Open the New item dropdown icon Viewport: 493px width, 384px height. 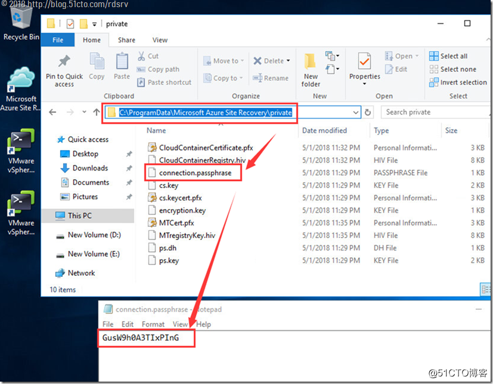[x=332, y=56]
